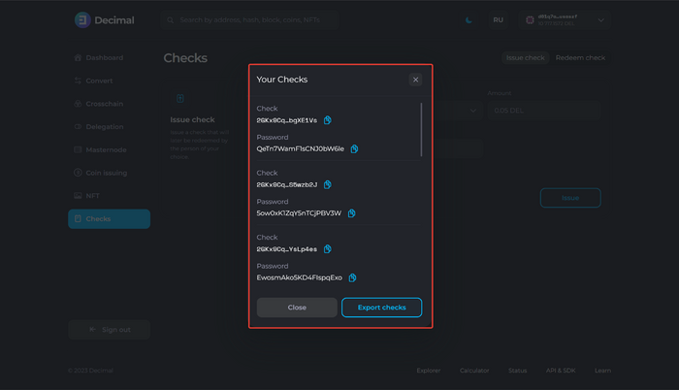
Task: Click the Your Checks dialog title
Action: coord(282,80)
